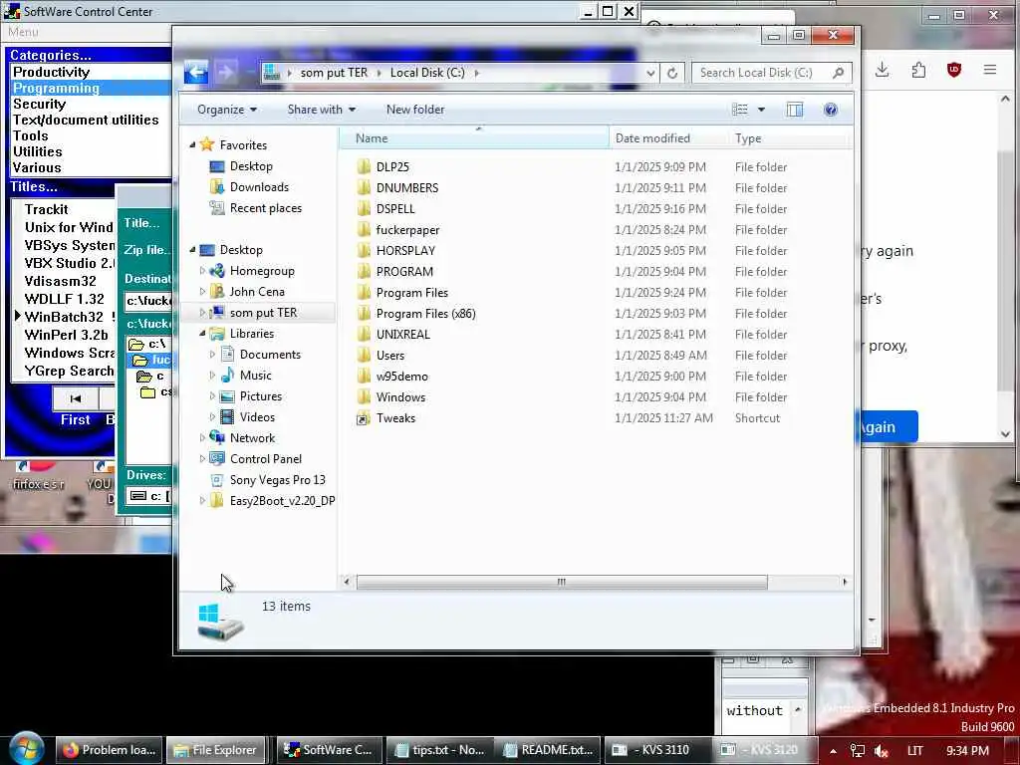Open address bar history dropdown arrow
This screenshot has height=765, width=1020.
650,73
